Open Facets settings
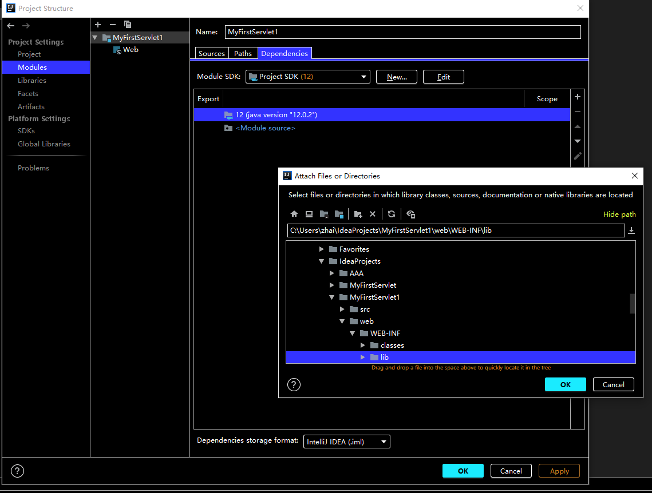The width and height of the screenshot is (652, 493). tap(28, 94)
